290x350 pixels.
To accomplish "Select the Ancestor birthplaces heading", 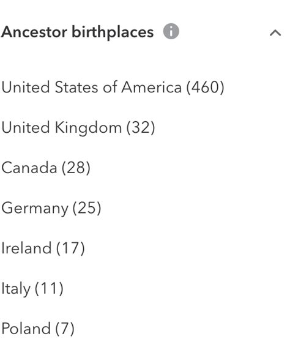I will pyautogui.click(x=78, y=32).
